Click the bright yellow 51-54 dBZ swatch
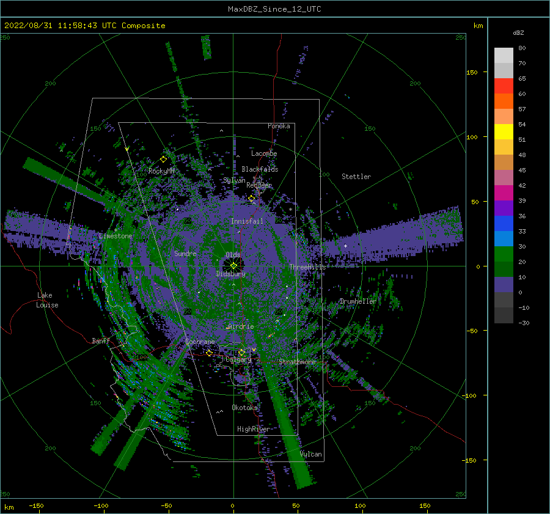 pos(504,132)
